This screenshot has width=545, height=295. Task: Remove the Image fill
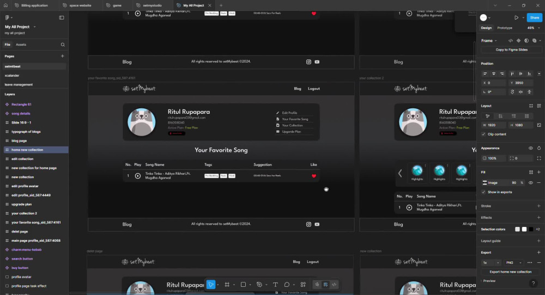point(539,182)
